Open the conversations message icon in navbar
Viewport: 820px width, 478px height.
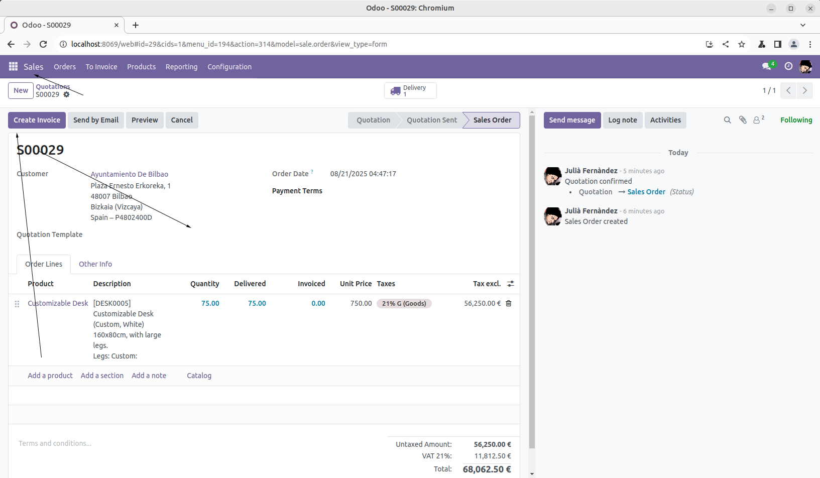click(x=767, y=66)
